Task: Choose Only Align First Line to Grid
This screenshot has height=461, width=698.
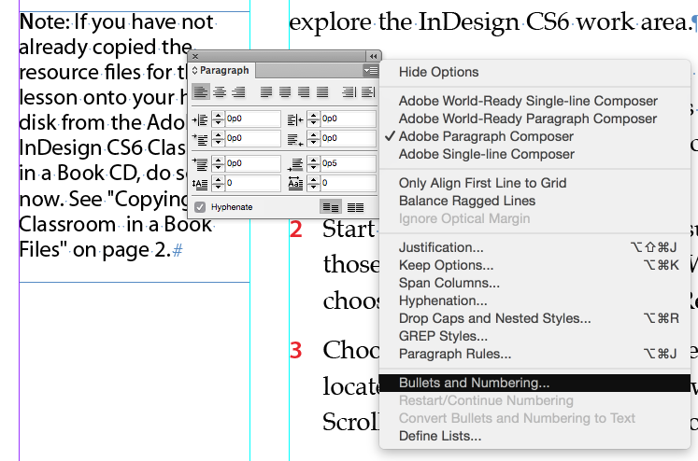Action: tap(534, 183)
